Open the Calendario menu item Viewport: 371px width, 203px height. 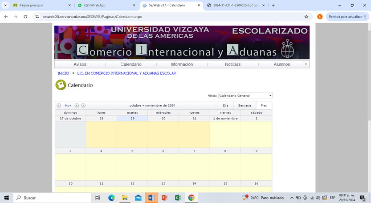pos(131,64)
